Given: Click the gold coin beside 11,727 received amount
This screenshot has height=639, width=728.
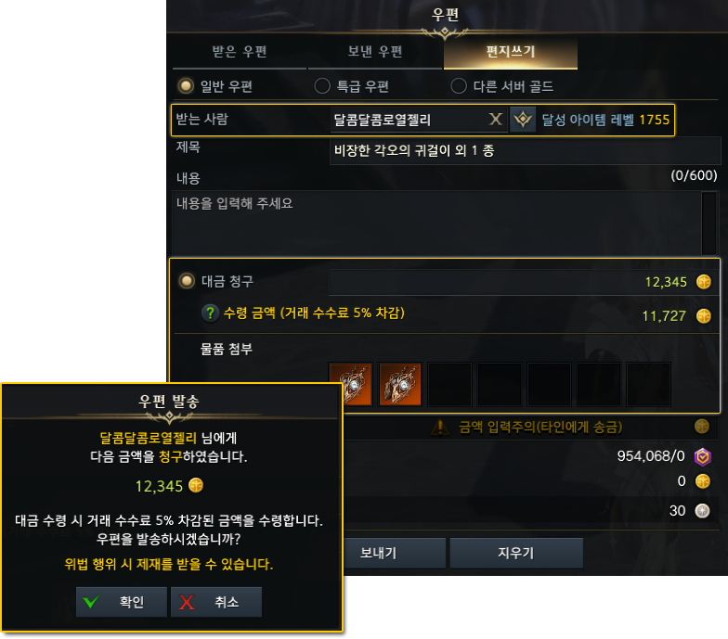Looking at the screenshot, I should [x=704, y=315].
